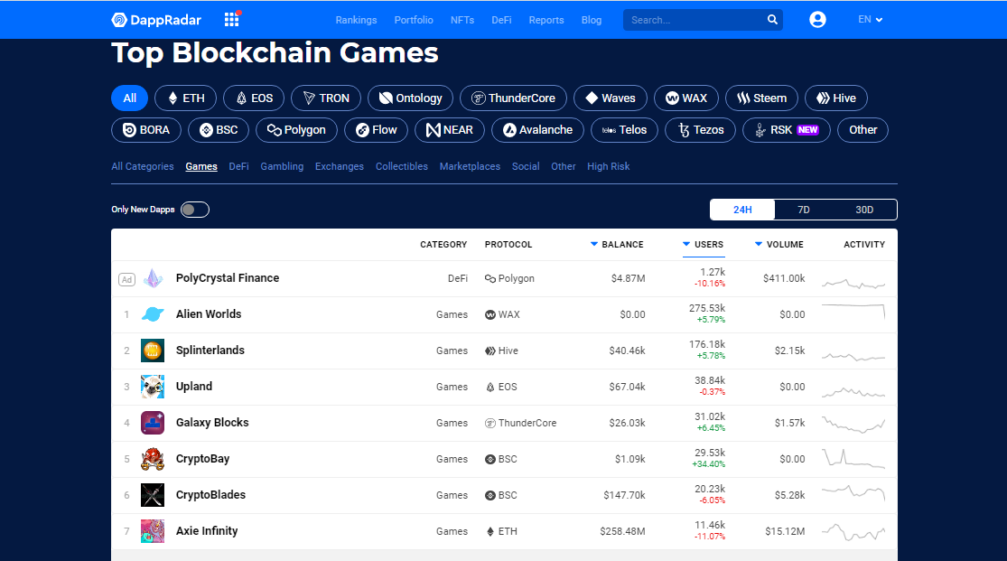Open the EN language dropdown

(x=871, y=19)
